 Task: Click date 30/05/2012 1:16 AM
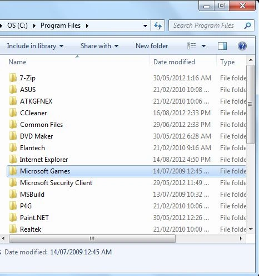[182, 78]
